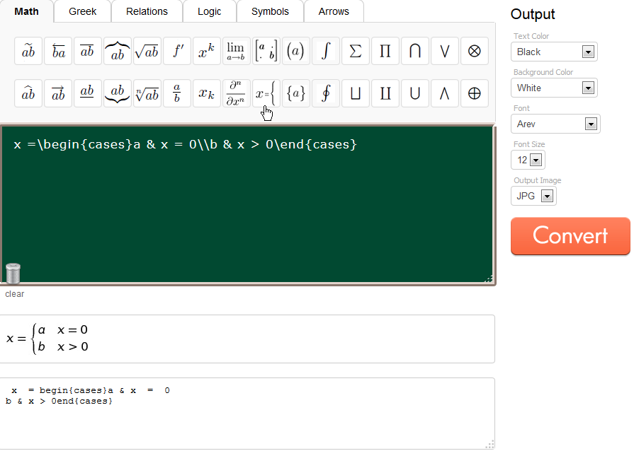Insert an nth root template
Image resolution: width=634 pixels, height=451 pixels.
tap(147, 93)
